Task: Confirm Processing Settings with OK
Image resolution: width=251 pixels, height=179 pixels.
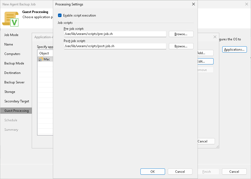Action: [153, 171]
